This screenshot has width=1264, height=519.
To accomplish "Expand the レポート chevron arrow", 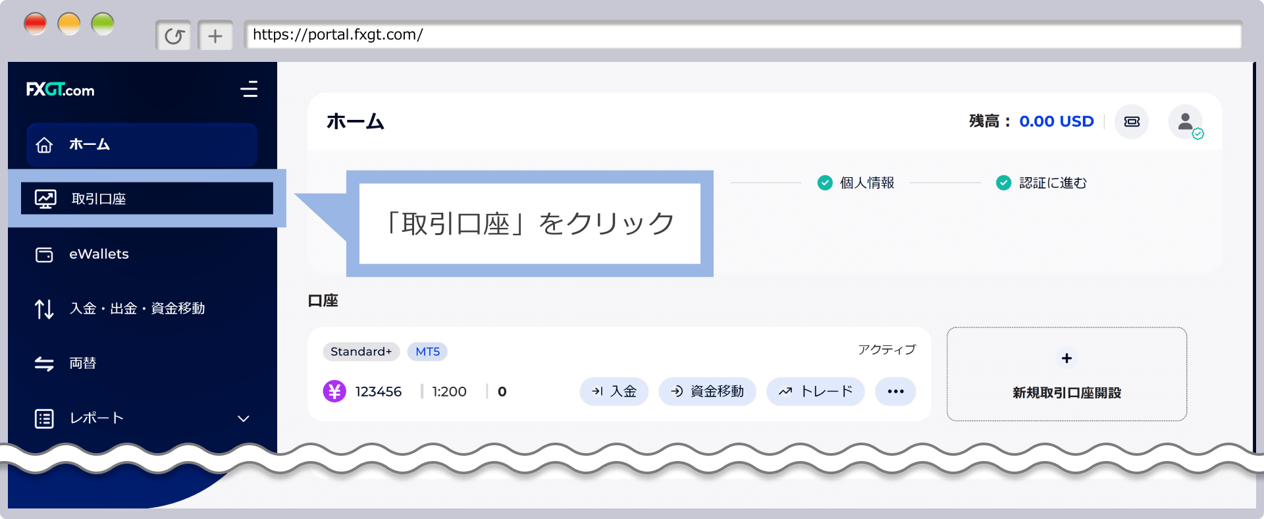I will tap(244, 418).
